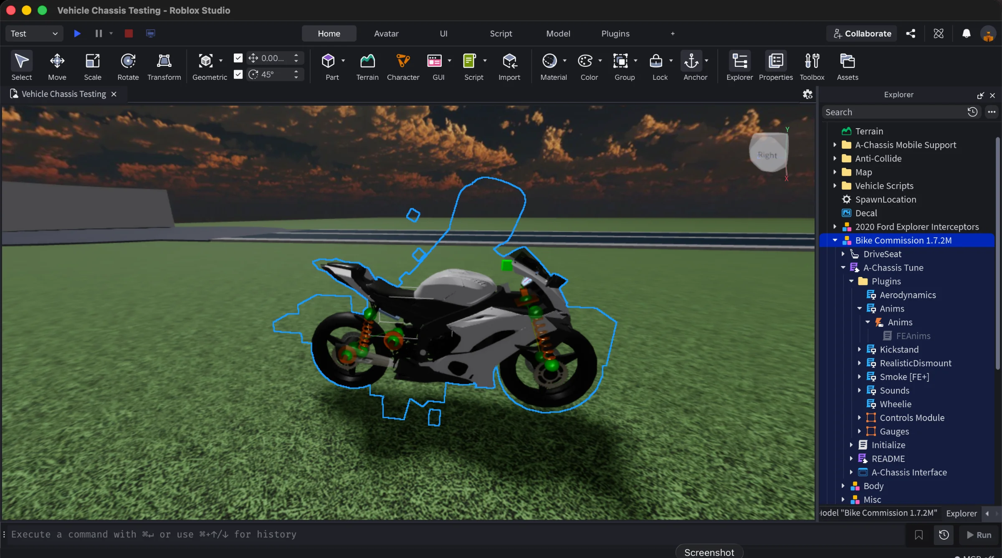Uncheck the move snapping checkbox

coord(238,58)
